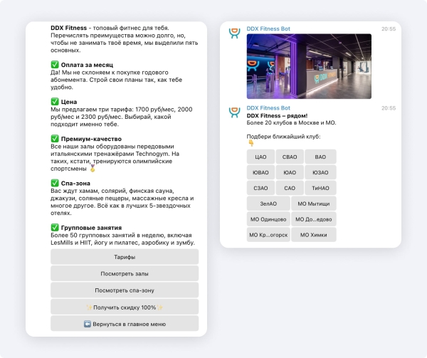Click the bot avatar beside the club list message

click(233, 113)
